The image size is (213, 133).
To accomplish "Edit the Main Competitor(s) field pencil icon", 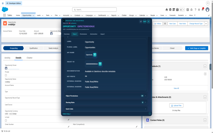I will (137, 127).
